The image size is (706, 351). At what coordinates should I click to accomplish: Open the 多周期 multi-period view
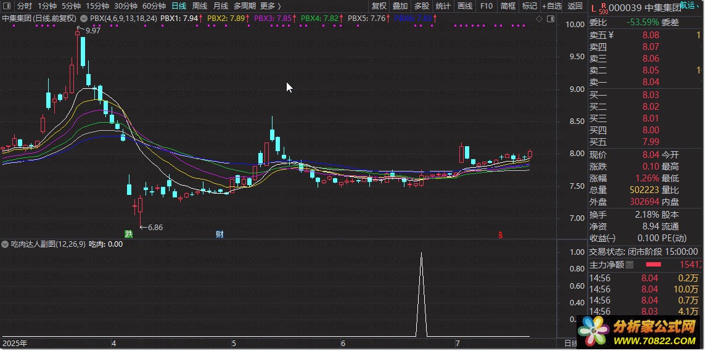click(245, 6)
